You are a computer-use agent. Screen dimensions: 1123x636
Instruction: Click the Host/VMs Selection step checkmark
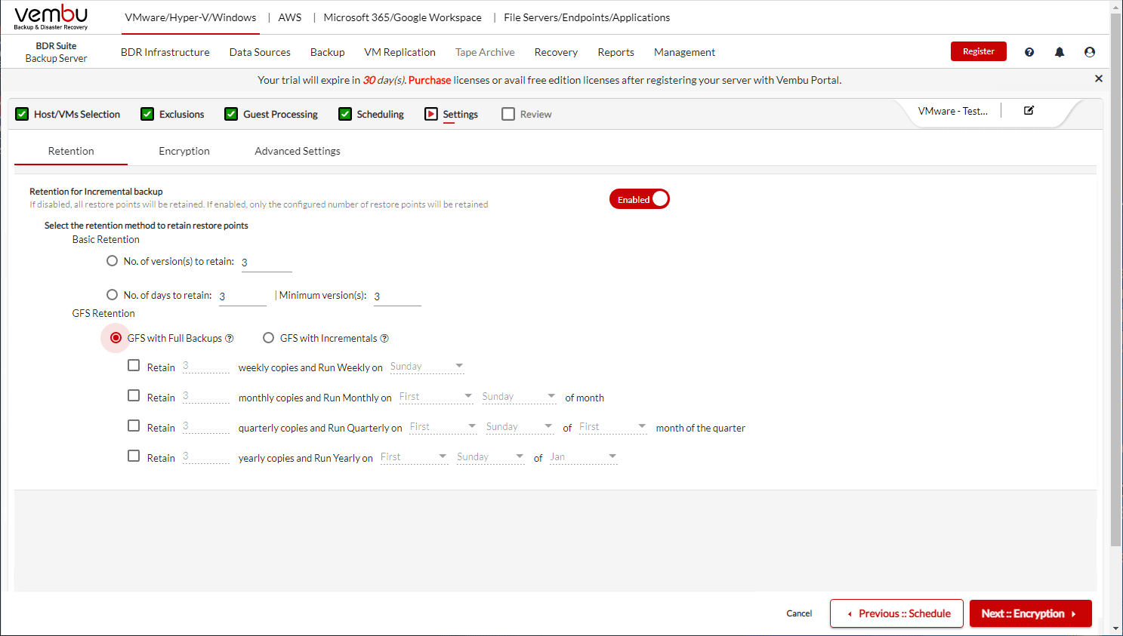coord(22,114)
